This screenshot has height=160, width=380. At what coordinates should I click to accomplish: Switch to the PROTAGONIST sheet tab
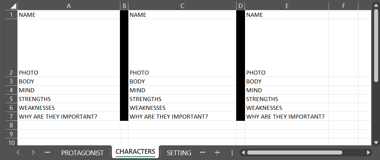(83, 153)
